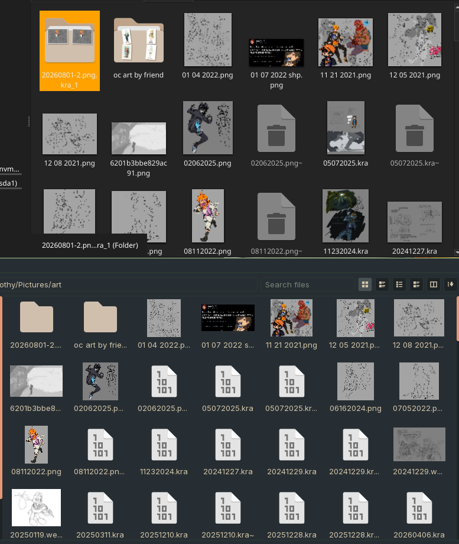Select 02062025.p... binary file icon in lower window
The height and width of the screenshot is (544, 459).
164,381
